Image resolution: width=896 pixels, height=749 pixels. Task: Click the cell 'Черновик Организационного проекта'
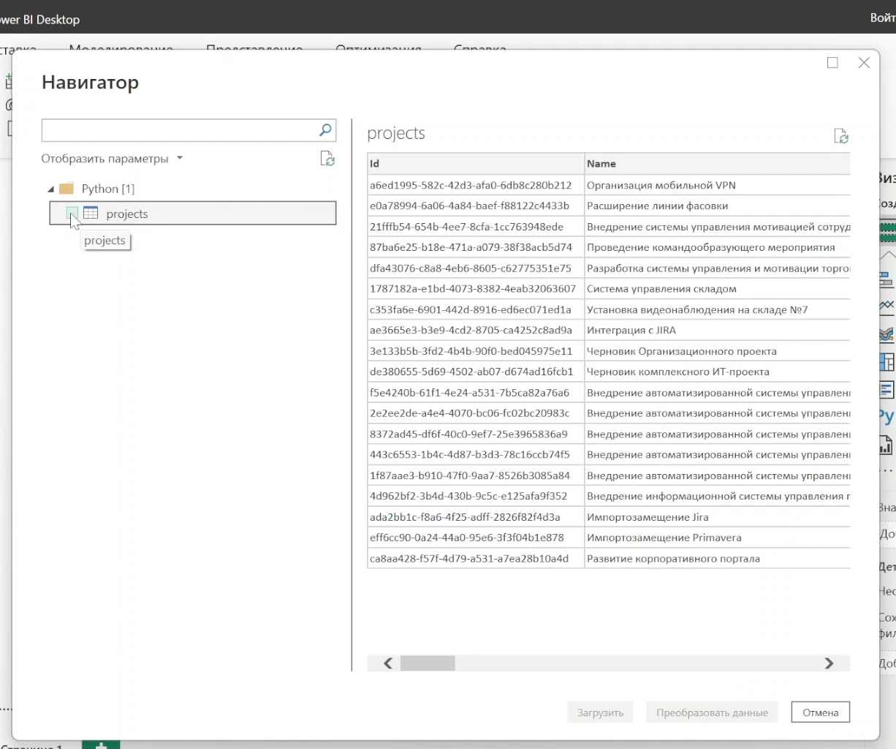[x=718, y=351]
